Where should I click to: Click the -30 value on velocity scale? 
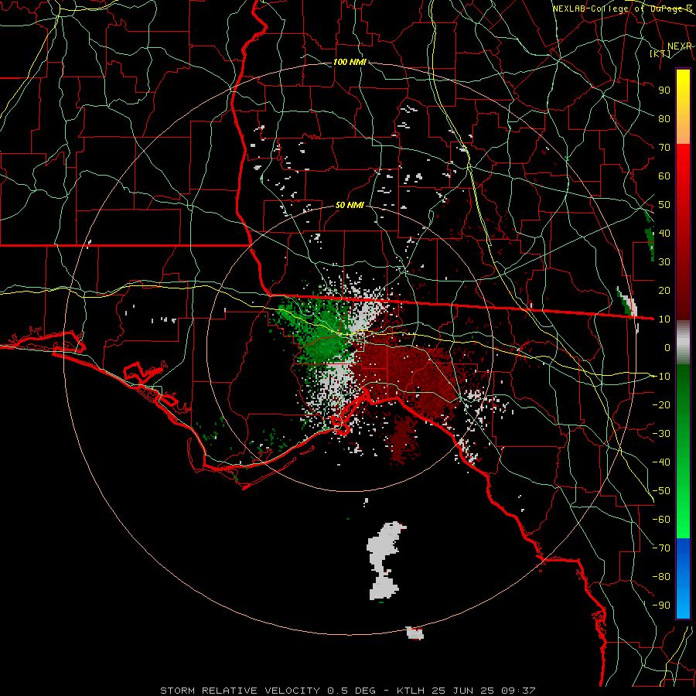(x=661, y=434)
